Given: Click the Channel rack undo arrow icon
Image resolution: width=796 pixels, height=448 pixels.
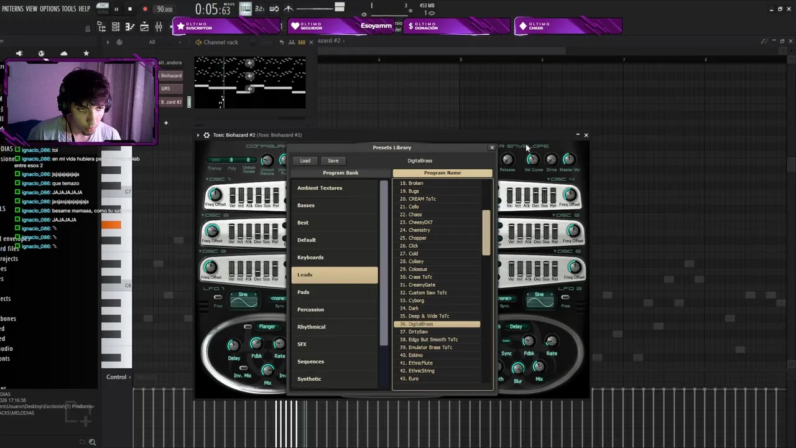Looking at the screenshot, I should [281, 42].
